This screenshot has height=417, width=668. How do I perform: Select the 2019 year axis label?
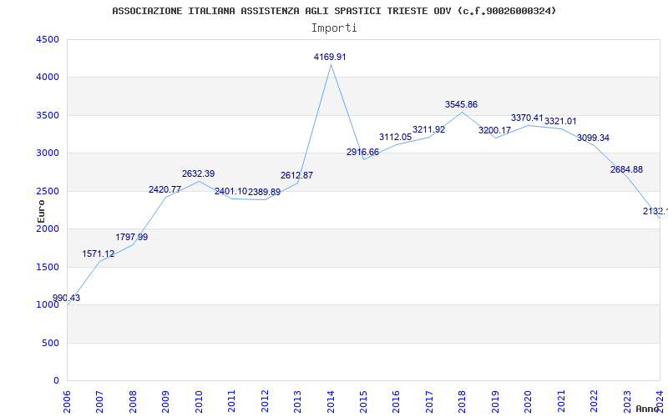495,402
